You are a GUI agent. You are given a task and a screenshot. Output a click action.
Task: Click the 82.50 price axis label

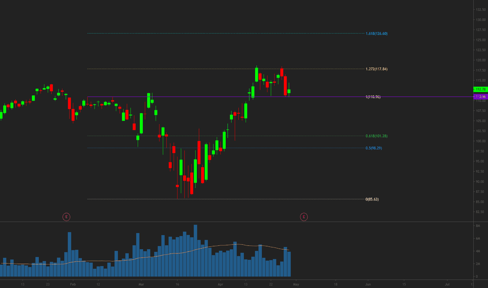(x=480, y=212)
